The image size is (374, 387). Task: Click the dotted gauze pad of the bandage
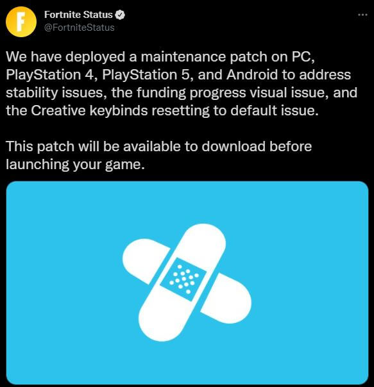pyautogui.click(x=183, y=279)
